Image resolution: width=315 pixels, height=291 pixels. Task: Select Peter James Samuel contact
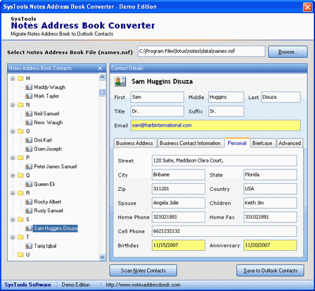tap(55, 166)
